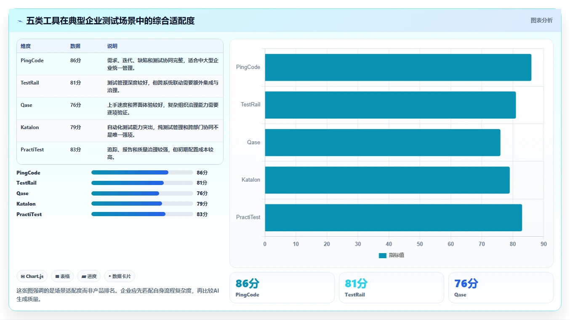Screen dimensions: 570x320
Task: Click the lightning icon beside the title
Action: tap(20, 21)
